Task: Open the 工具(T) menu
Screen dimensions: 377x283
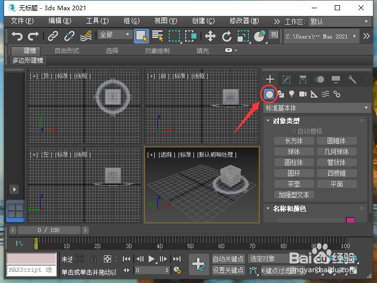Action: pyautogui.click(x=97, y=21)
